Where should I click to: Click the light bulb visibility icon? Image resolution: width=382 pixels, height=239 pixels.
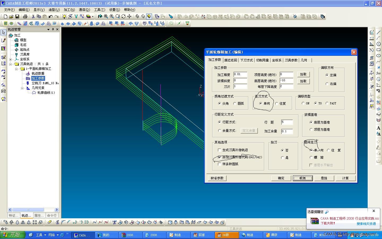tap(64, 16)
